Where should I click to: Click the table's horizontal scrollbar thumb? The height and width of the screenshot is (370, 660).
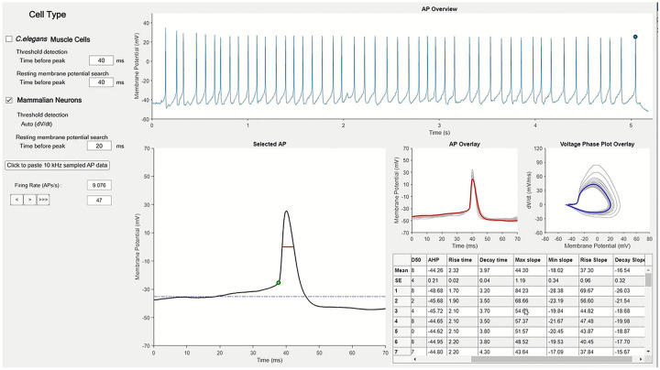(x=552, y=359)
